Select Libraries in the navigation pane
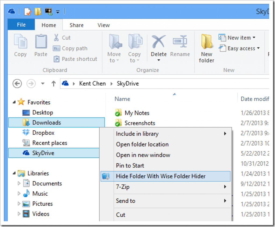This screenshot has width=275, height=227. 38,173
